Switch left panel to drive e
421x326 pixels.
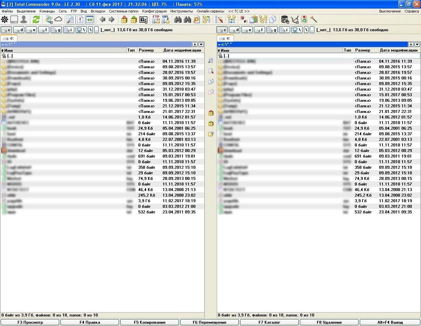coord(31,30)
